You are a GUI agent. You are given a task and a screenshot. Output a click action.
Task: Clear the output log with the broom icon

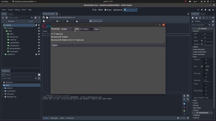[x=184, y=96]
